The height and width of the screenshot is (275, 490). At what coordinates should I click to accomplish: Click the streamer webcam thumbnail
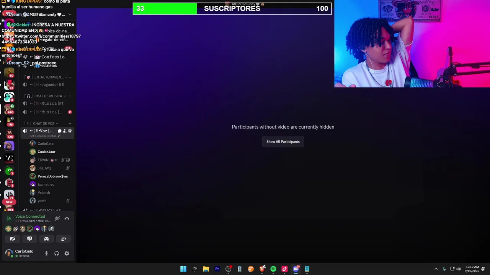412,44
